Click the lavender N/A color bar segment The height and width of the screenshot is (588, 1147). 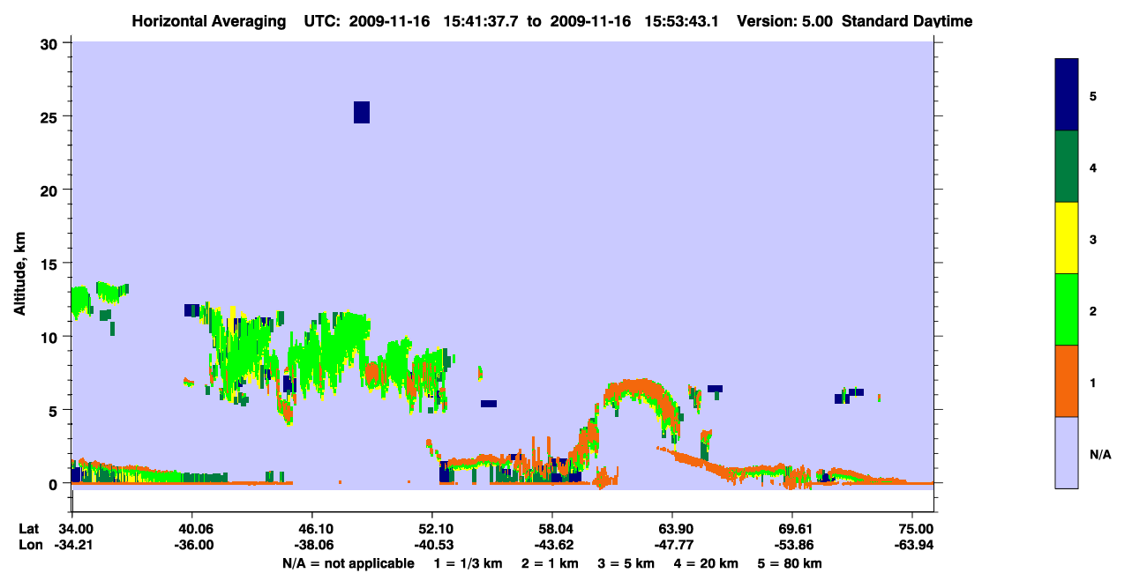(x=1067, y=452)
